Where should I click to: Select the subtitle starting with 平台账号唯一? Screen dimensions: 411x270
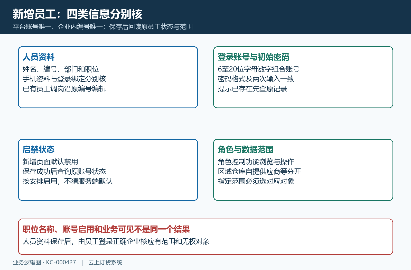coord(103,27)
